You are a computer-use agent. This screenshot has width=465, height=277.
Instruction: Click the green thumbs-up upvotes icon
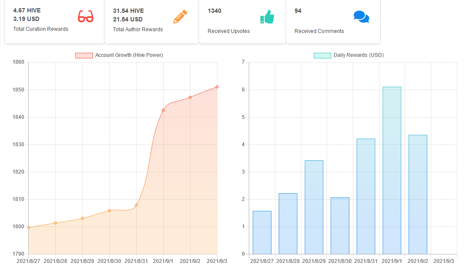point(267,17)
